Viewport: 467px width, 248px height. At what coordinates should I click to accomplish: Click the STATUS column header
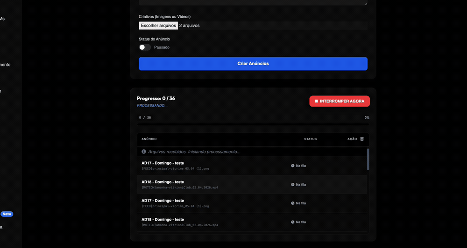[x=311, y=139]
